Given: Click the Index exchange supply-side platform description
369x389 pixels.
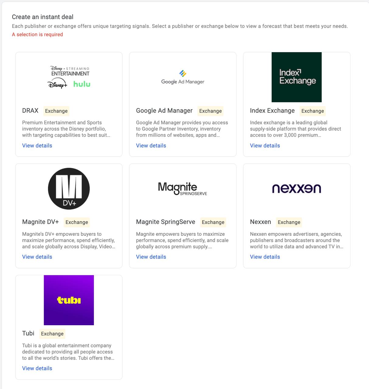Looking at the screenshot, I should click(295, 129).
